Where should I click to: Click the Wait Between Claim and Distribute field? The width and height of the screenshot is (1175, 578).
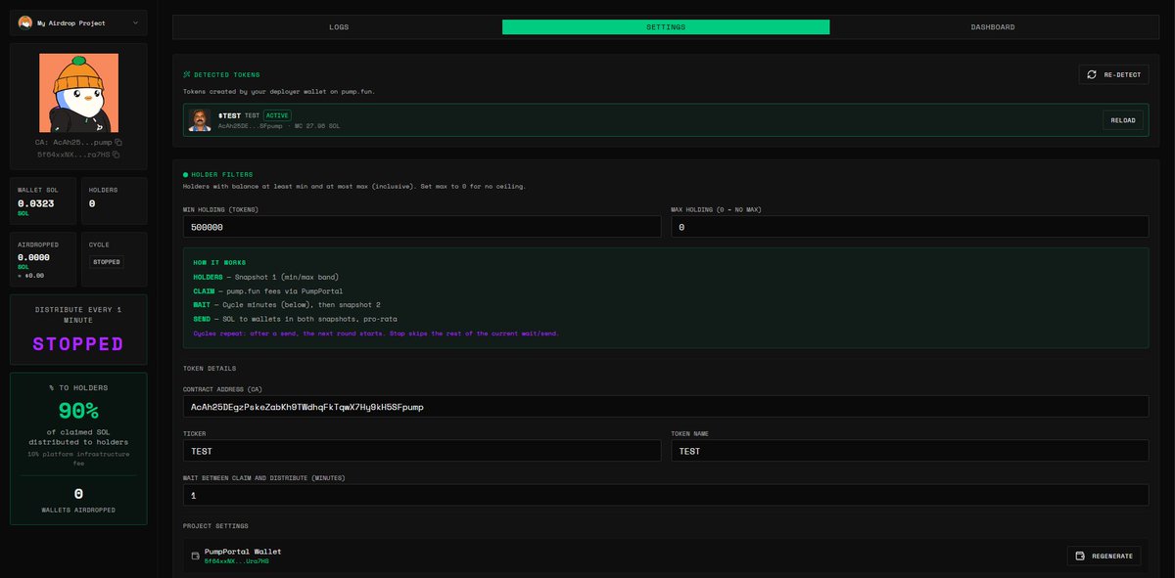tap(666, 495)
